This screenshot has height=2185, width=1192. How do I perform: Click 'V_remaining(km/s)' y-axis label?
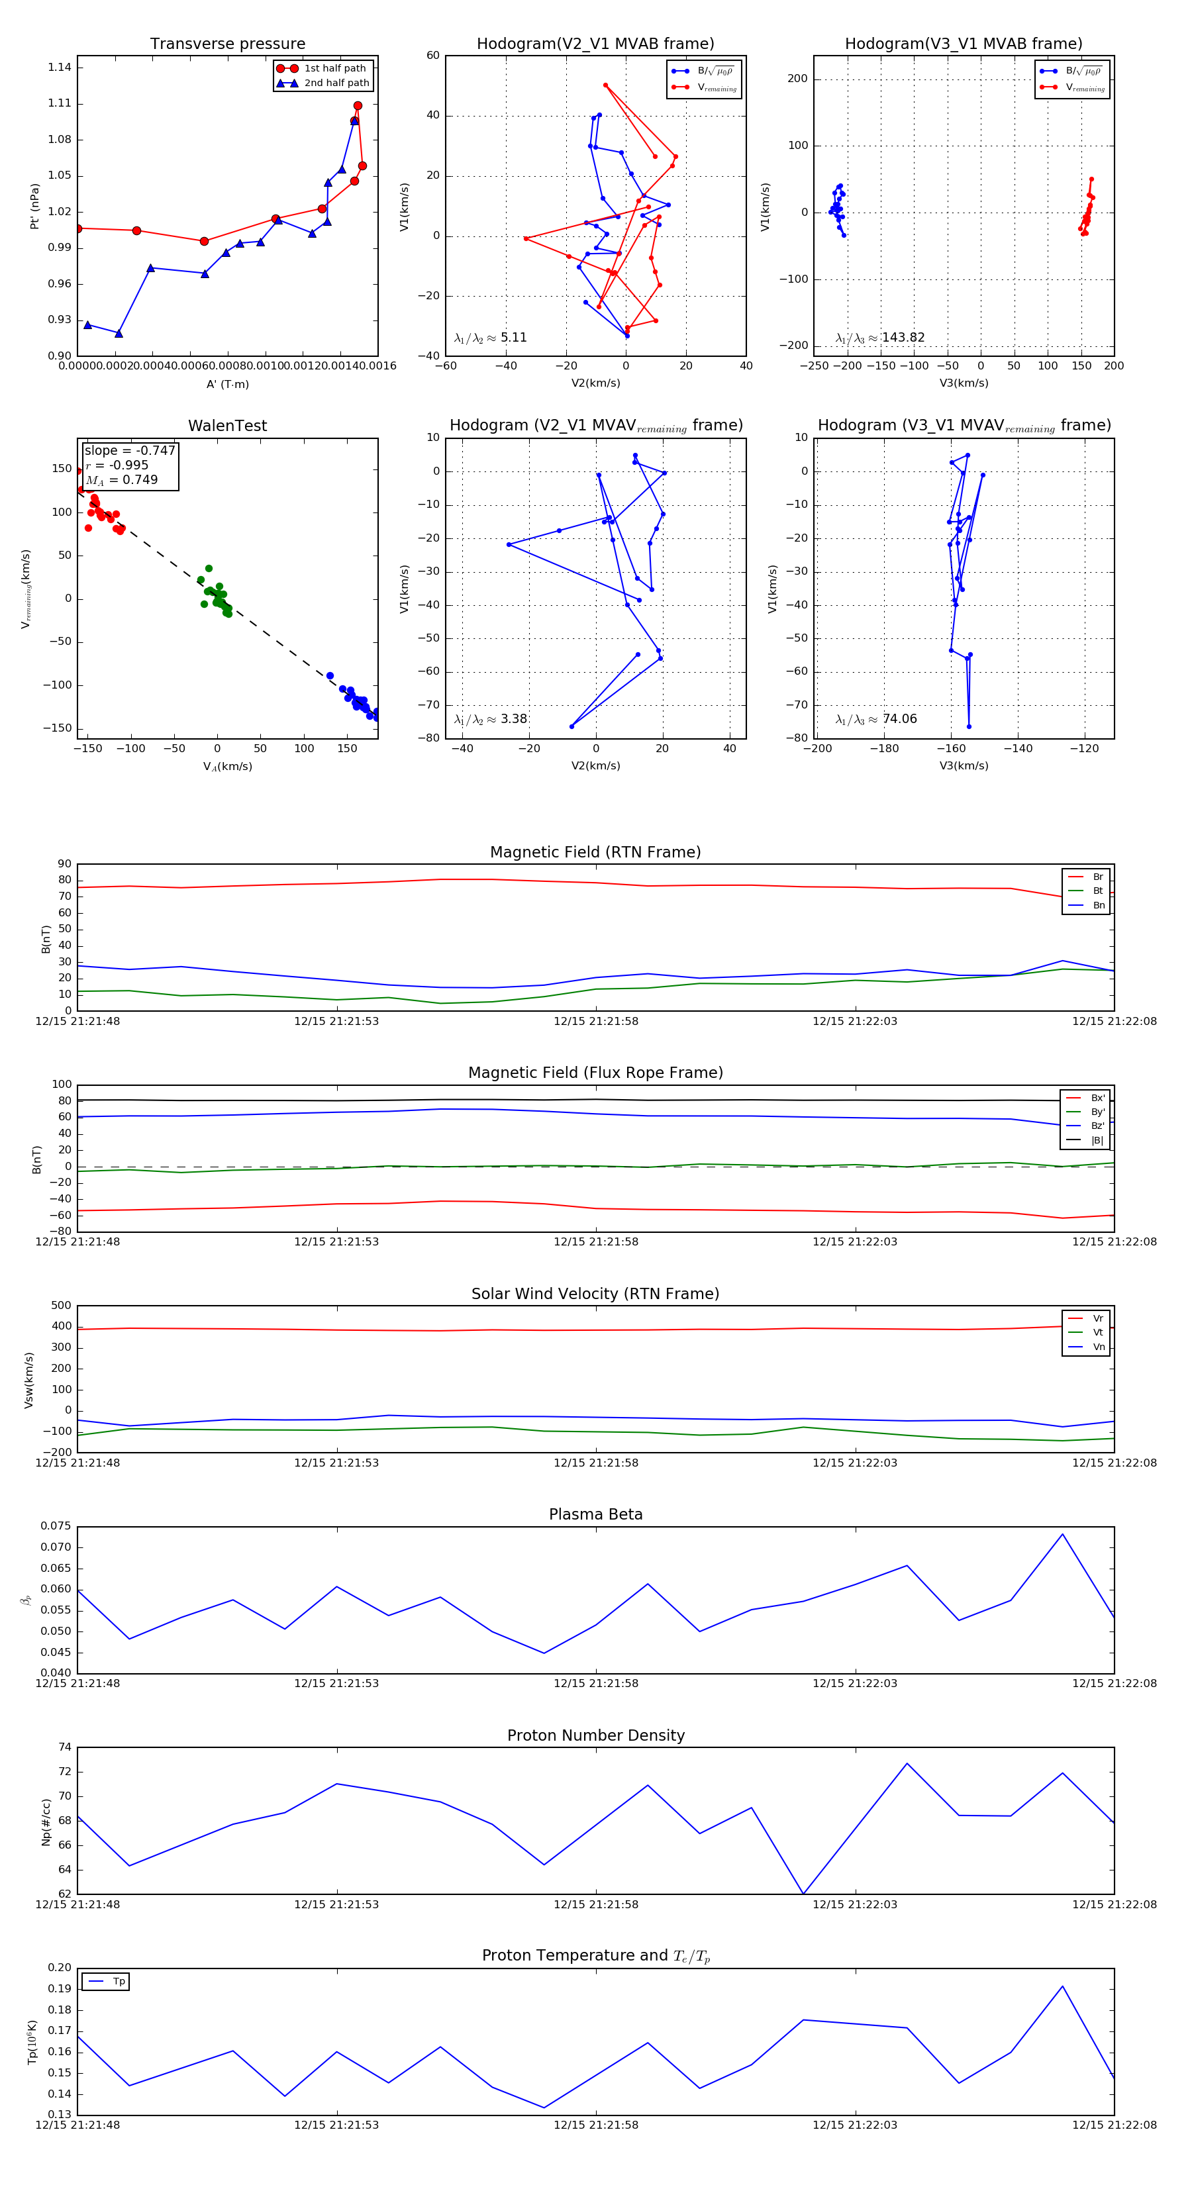[x=26, y=589]
